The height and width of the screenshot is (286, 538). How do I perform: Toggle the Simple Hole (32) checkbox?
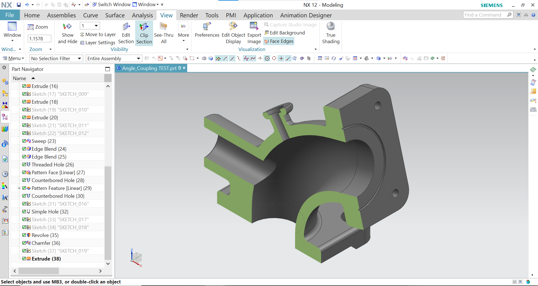pyautogui.click(x=24, y=211)
